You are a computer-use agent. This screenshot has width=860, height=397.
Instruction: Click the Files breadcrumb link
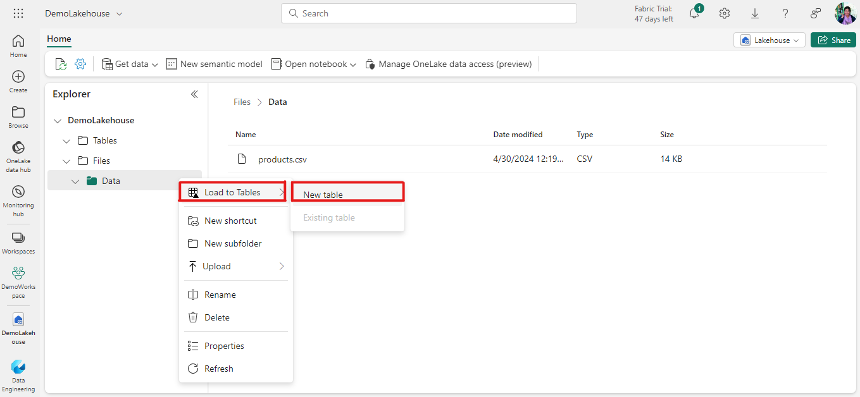(242, 102)
